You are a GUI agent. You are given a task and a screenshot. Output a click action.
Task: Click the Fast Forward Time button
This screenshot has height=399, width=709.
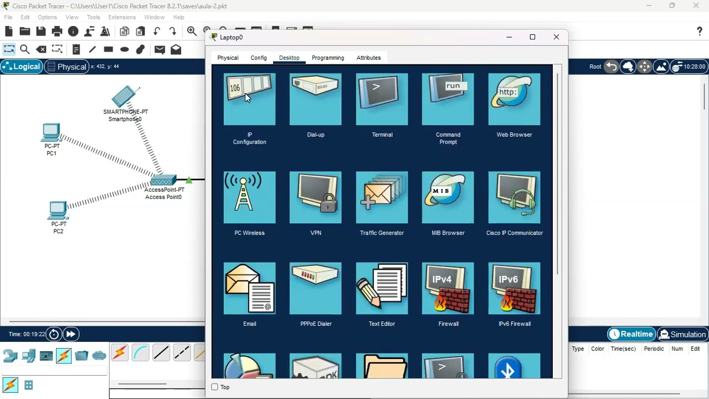pos(70,334)
